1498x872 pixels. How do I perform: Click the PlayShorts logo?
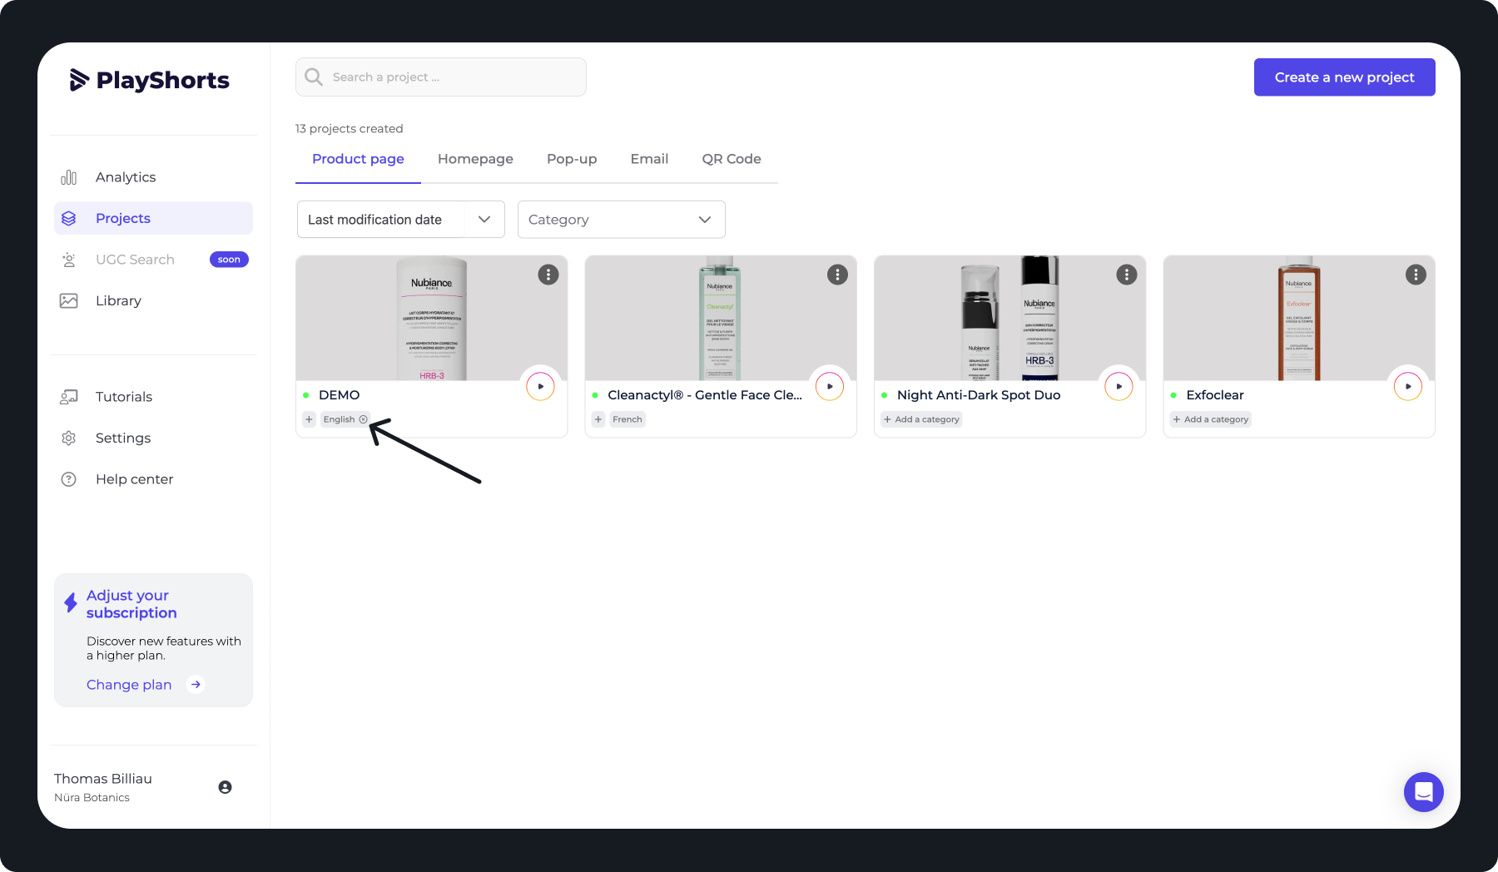click(150, 80)
